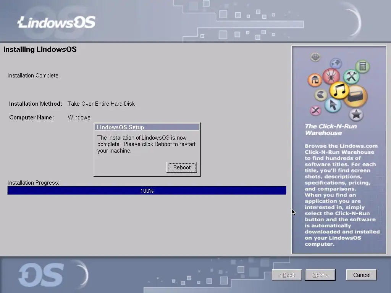Click the Reboot button in setup dialog
Image resolution: width=391 pixels, height=293 pixels.
coord(181,167)
